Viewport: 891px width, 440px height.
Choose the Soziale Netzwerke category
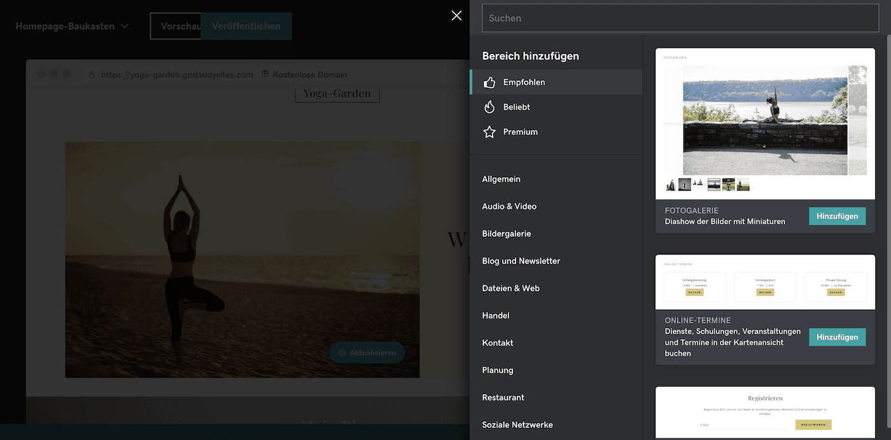517,425
